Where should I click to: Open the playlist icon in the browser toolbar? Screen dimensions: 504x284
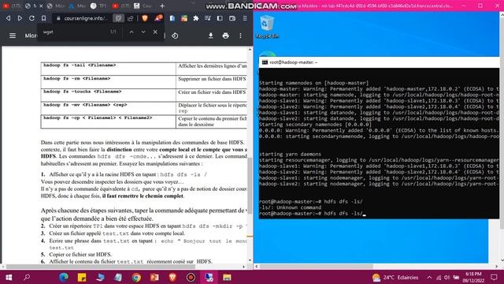tap(208, 18)
